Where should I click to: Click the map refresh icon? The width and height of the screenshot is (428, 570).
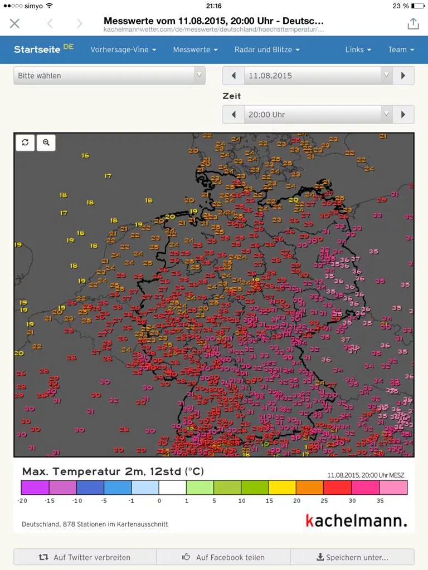point(25,142)
